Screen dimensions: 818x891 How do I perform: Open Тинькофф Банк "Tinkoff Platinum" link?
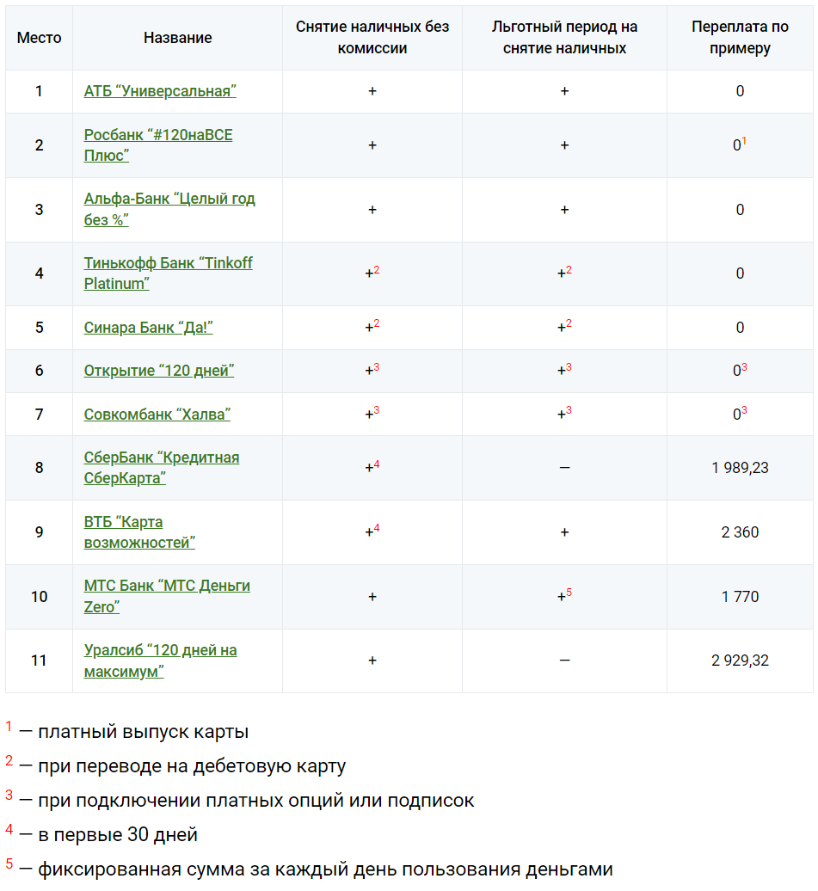(x=169, y=273)
